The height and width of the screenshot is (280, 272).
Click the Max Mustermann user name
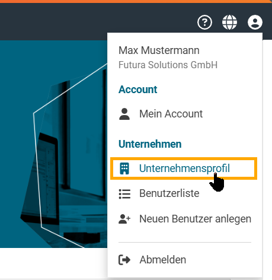pyautogui.click(x=159, y=50)
